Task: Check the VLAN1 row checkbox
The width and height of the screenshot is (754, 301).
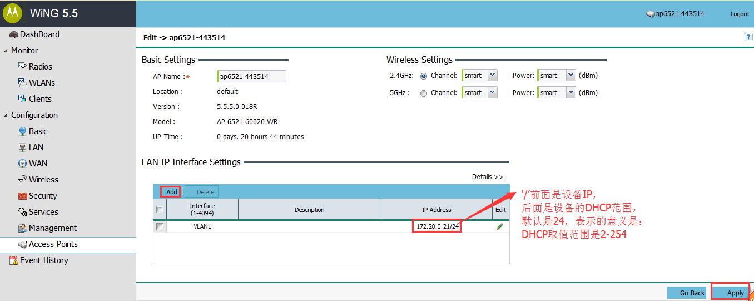Action: pyautogui.click(x=160, y=227)
